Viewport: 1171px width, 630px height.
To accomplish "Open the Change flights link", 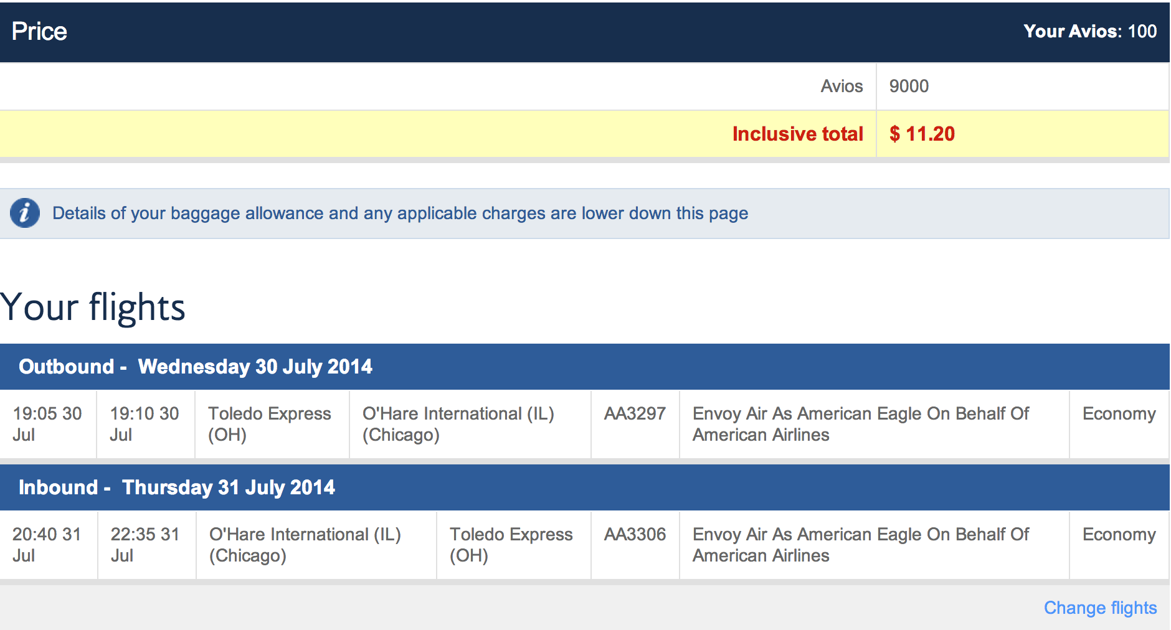I will 1100,608.
